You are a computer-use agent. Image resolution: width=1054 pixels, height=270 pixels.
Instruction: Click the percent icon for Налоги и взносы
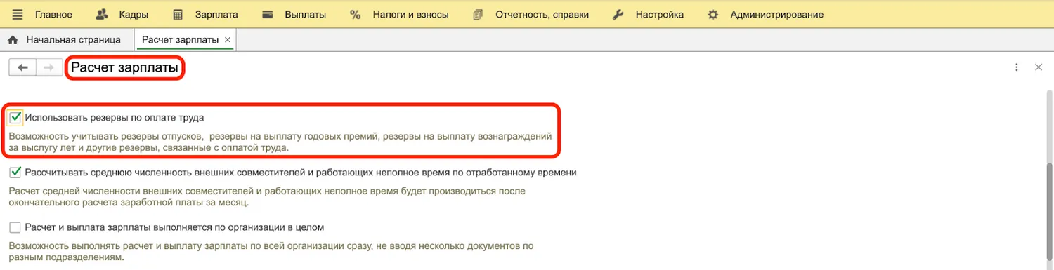[355, 14]
